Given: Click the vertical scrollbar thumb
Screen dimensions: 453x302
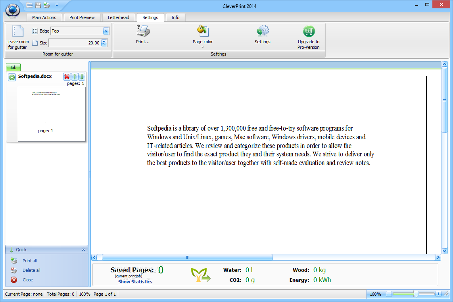Looking at the screenshot, I should coord(444,100).
